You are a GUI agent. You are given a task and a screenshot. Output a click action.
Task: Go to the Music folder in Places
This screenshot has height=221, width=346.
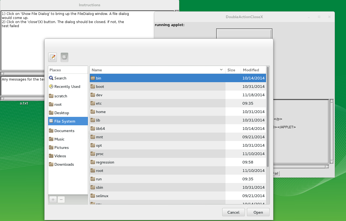(59, 139)
